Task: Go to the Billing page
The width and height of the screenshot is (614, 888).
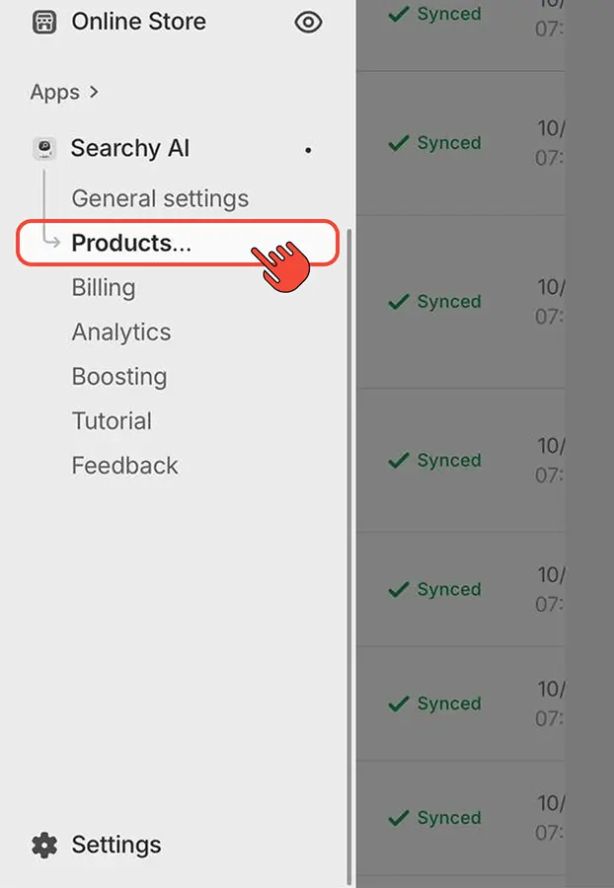Action: tap(104, 288)
